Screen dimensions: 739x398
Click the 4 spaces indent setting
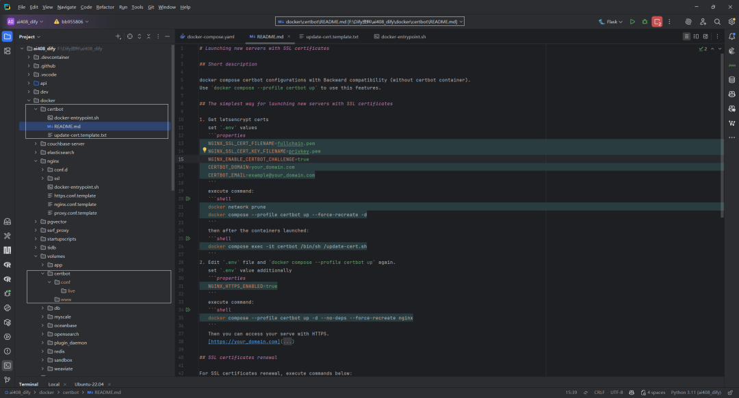click(656, 393)
